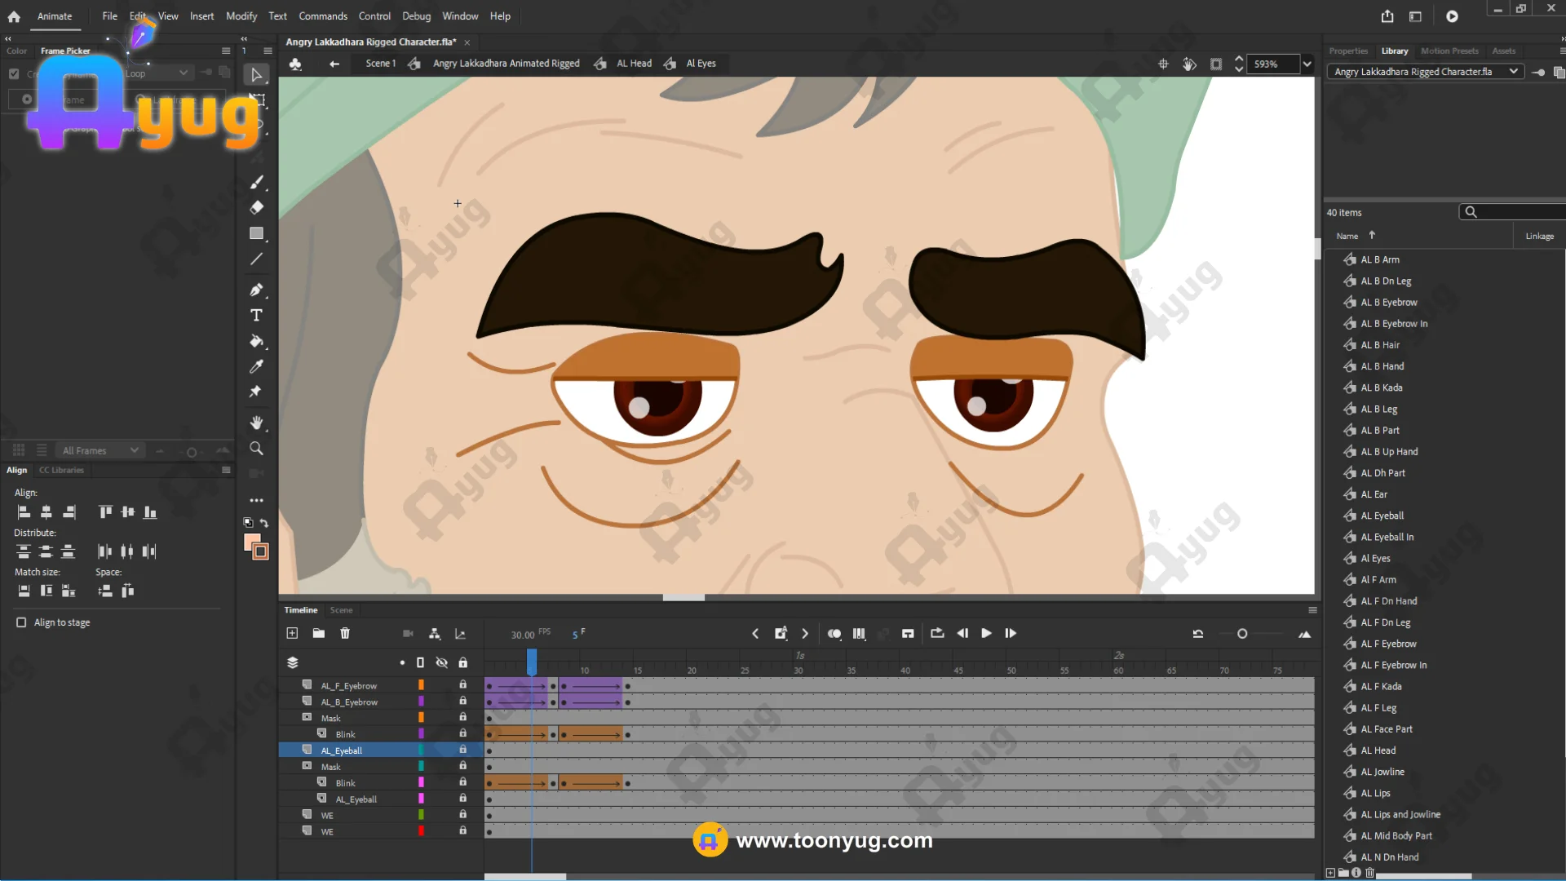Open the Modify menu
Screen dimensions: 1566x881
coord(241,16)
